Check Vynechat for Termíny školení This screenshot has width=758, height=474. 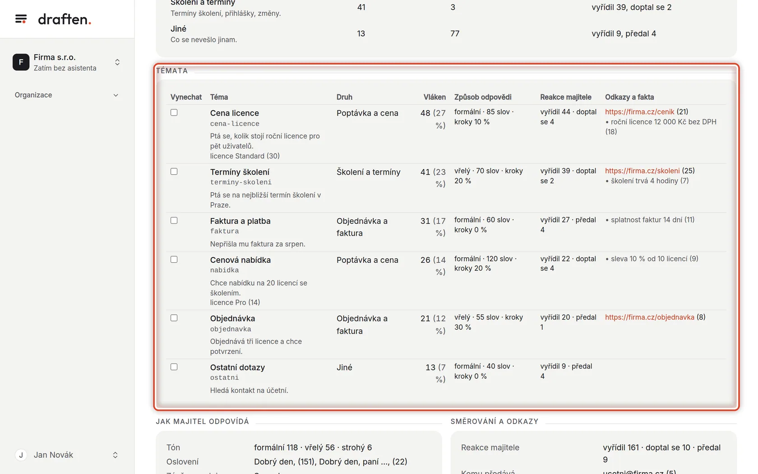tap(174, 172)
